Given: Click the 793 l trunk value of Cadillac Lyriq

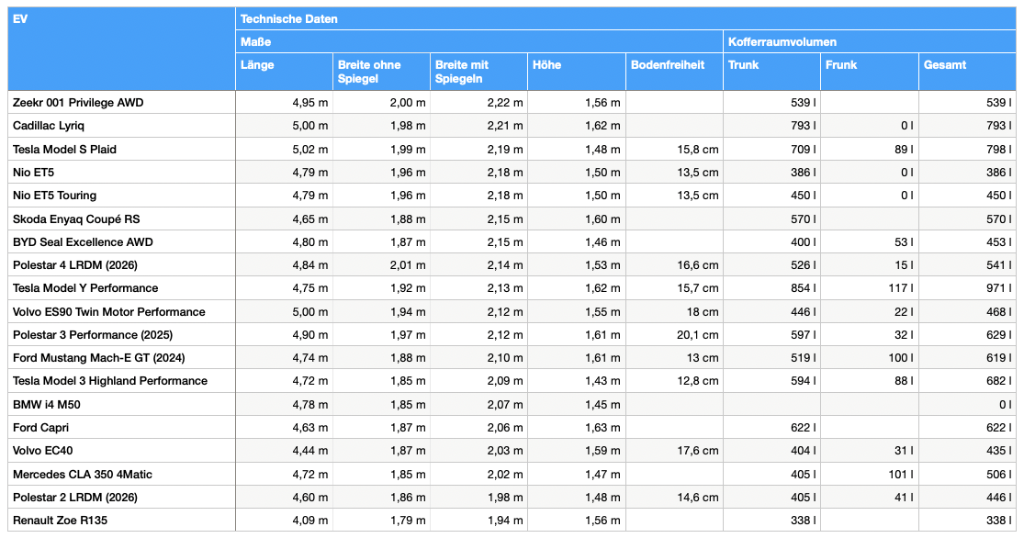Looking at the screenshot, I should [804, 126].
